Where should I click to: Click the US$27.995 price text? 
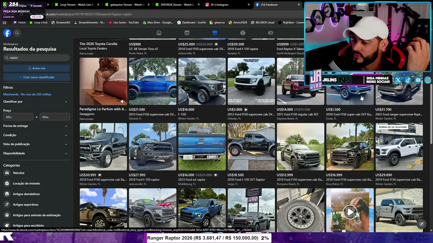(137, 175)
